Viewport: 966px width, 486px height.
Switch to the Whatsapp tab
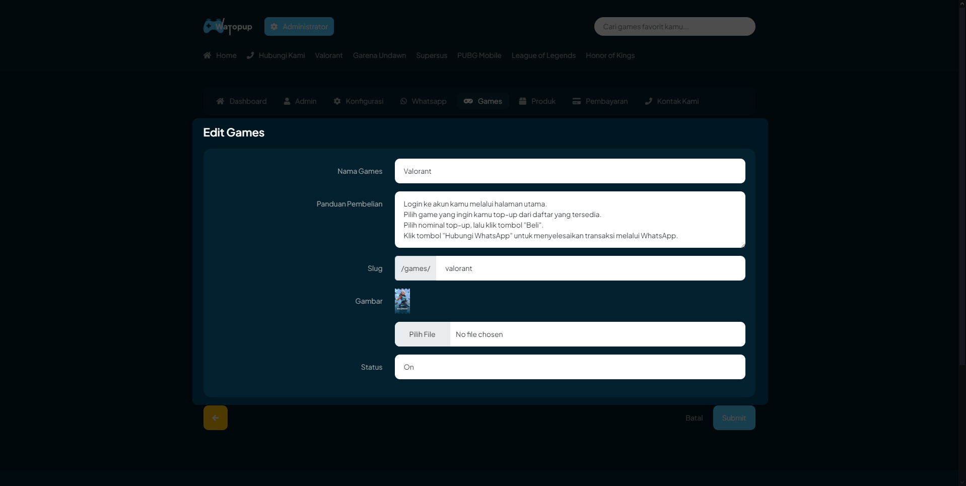[424, 101]
